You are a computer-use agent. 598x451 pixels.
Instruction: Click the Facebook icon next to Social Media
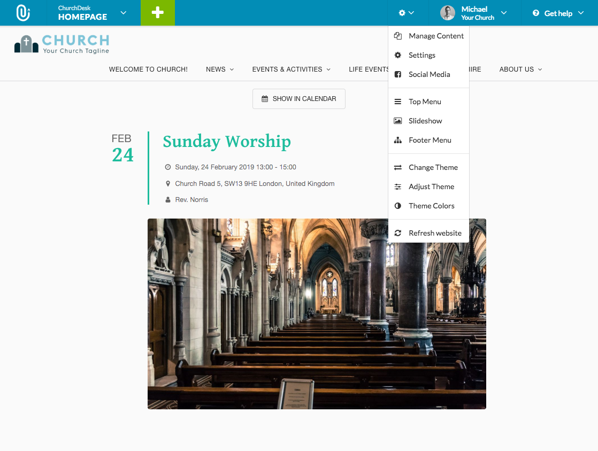pos(397,74)
